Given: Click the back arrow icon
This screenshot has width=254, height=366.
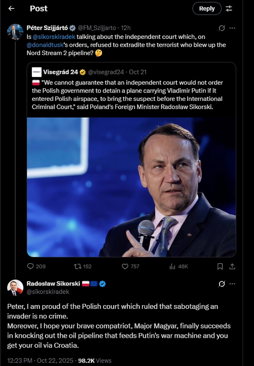Looking at the screenshot, I should click(x=11, y=9).
